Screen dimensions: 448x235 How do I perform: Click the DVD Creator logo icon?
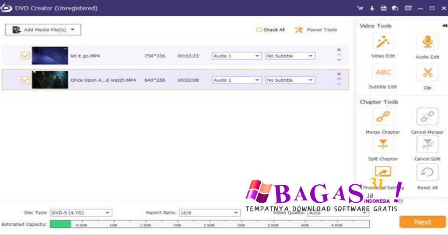click(6, 8)
